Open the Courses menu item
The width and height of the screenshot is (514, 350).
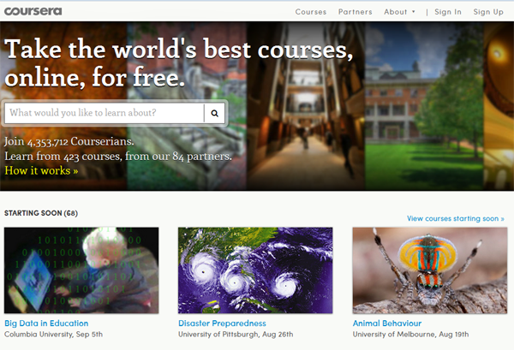pyautogui.click(x=311, y=12)
